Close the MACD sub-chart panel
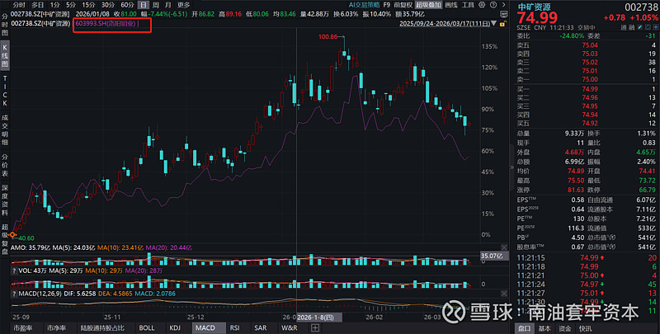The width and height of the screenshot is (660, 334). 504,294
